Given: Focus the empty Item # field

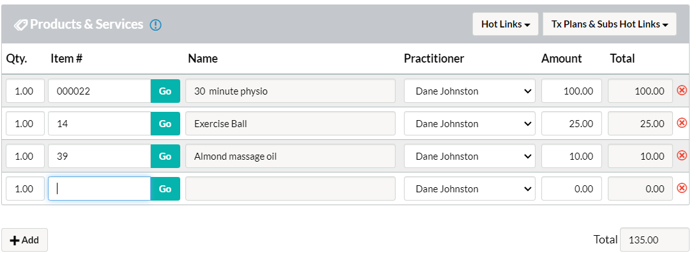Looking at the screenshot, I should (100, 188).
